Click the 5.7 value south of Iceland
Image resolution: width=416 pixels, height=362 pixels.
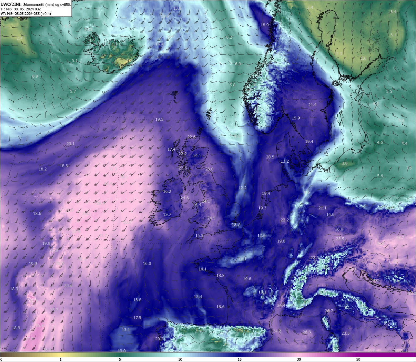click(x=73, y=92)
